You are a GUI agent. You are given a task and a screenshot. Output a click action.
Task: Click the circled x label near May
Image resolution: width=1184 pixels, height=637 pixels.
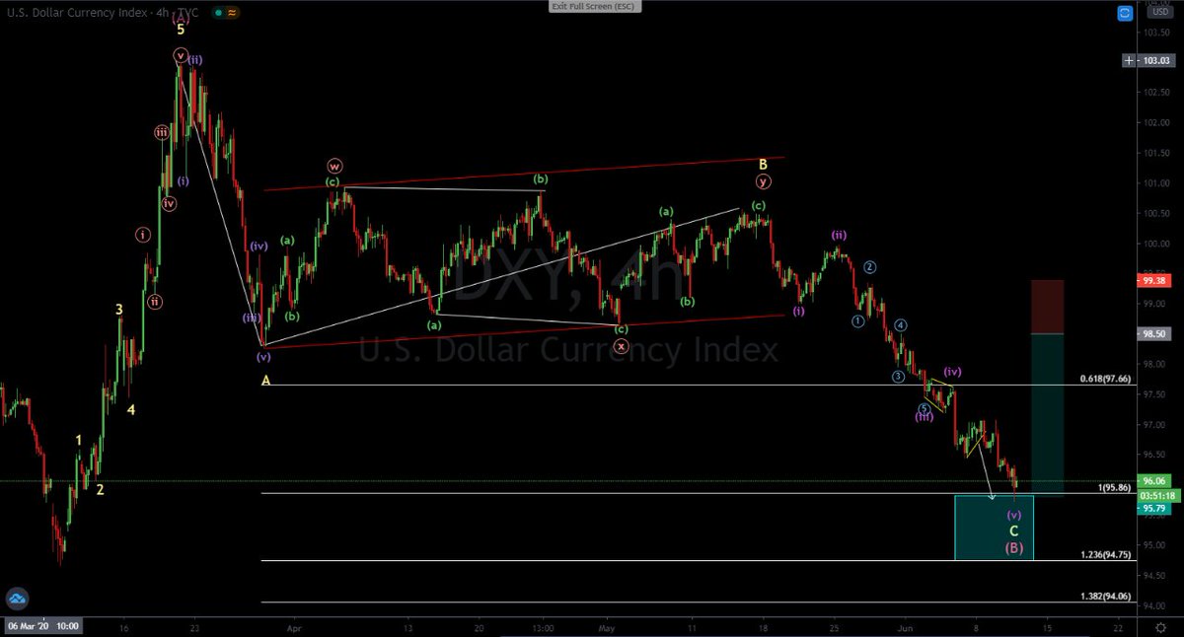621,346
